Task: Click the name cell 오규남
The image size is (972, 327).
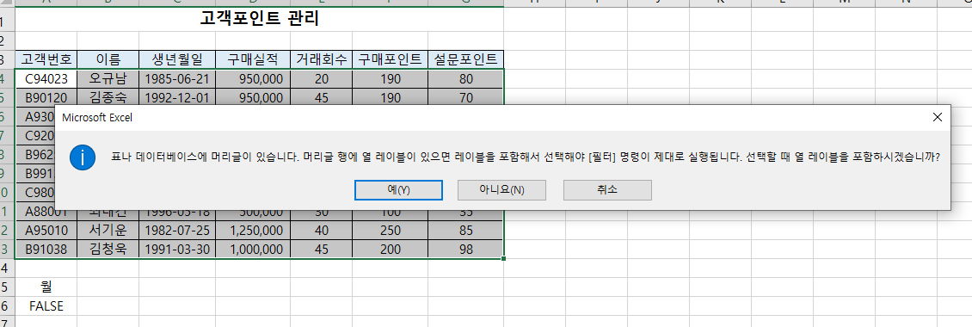Action: point(108,79)
